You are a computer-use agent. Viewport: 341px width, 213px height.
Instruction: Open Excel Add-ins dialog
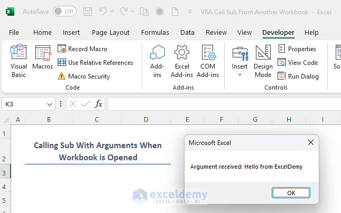point(182,61)
